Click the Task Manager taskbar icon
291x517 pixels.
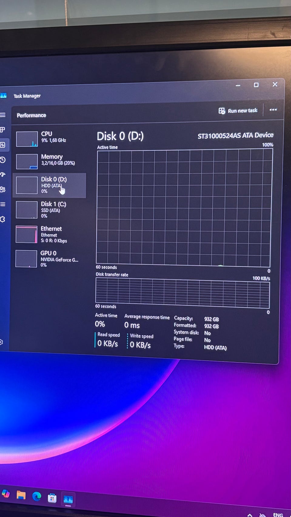click(68, 499)
